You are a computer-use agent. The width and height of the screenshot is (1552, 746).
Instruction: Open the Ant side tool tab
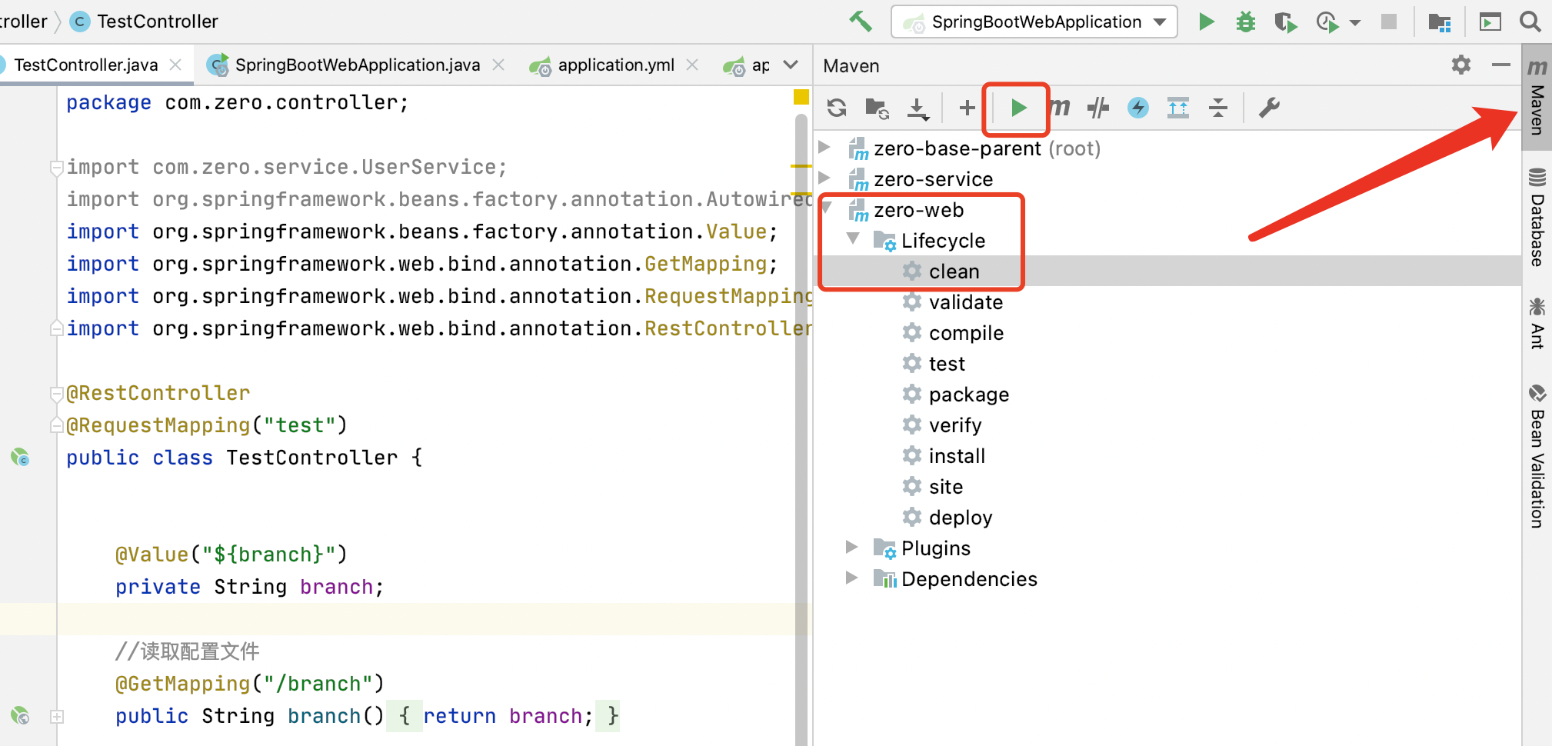[x=1537, y=323]
